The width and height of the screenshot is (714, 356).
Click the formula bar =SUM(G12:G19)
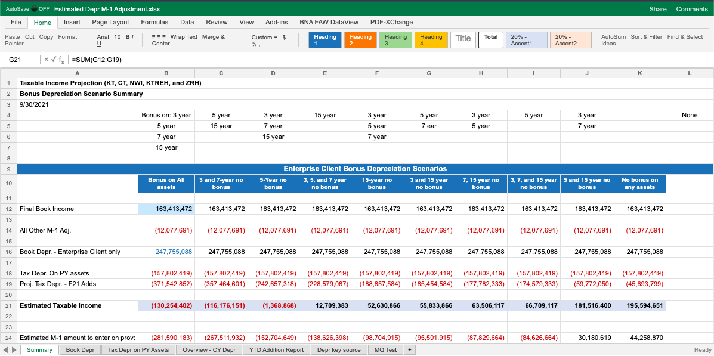coord(388,60)
